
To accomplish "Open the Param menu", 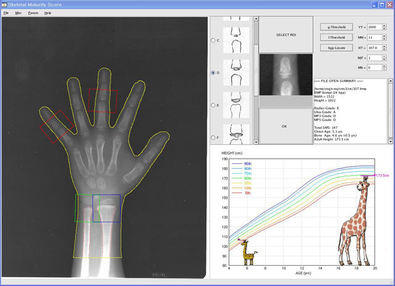I will [x=33, y=12].
